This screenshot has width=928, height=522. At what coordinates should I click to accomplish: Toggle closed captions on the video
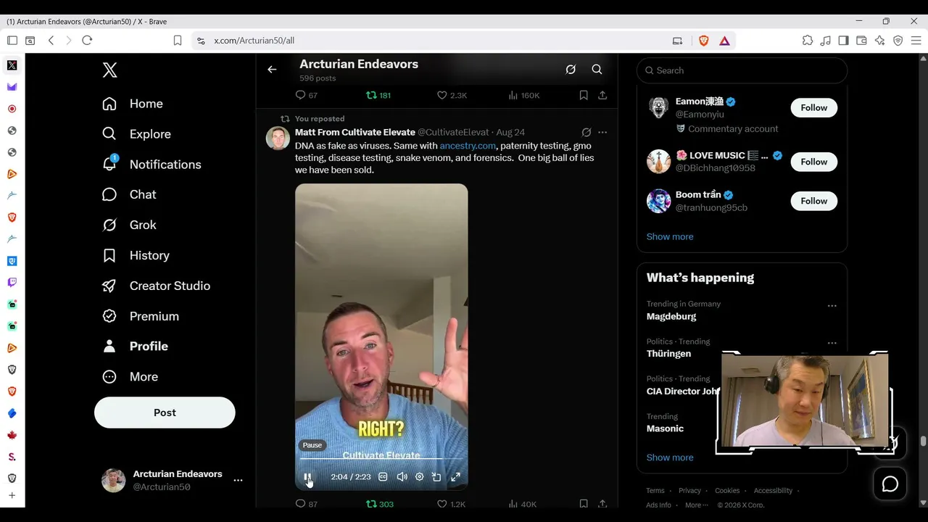(383, 477)
